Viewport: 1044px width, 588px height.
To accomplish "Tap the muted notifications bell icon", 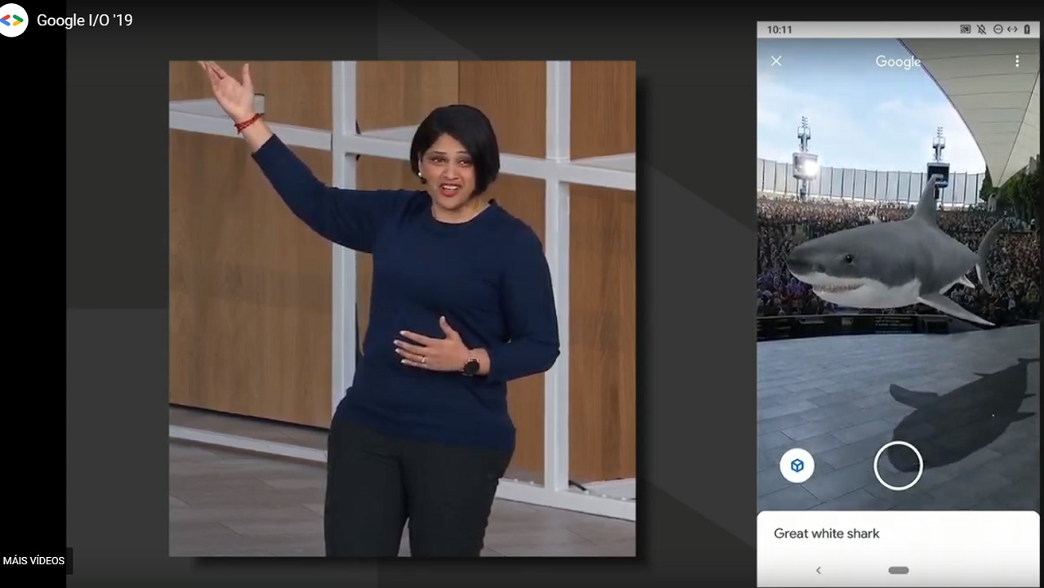I will pyautogui.click(x=982, y=29).
